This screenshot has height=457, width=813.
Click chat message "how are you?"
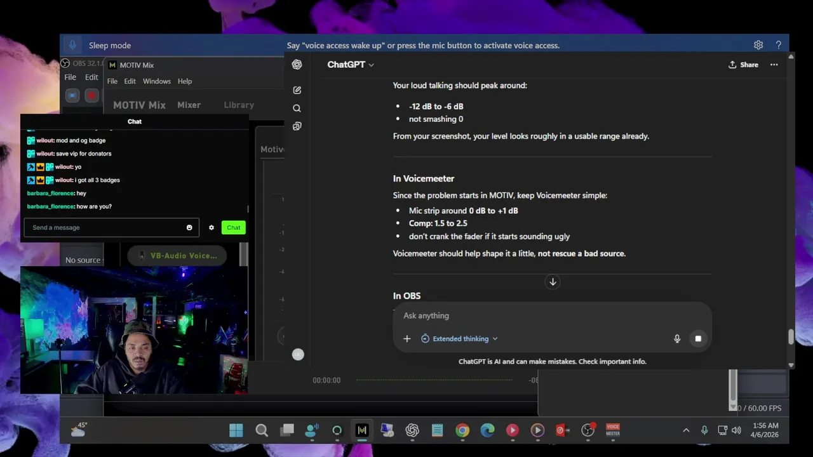(x=94, y=207)
